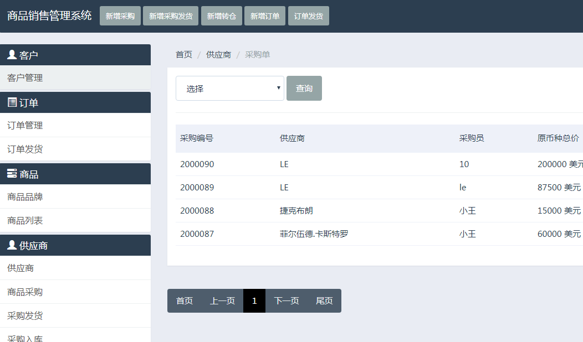The image size is (583, 342).
Task: Click 首页 breadcrumb link
Action: pyautogui.click(x=184, y=55)
